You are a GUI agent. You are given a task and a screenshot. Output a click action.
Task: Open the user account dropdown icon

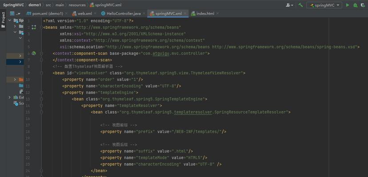[289, 5]
